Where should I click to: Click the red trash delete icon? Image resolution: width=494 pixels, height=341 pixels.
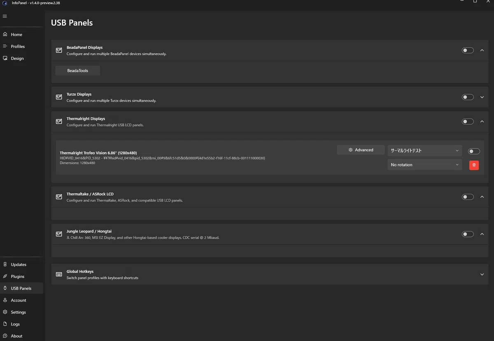474,165
